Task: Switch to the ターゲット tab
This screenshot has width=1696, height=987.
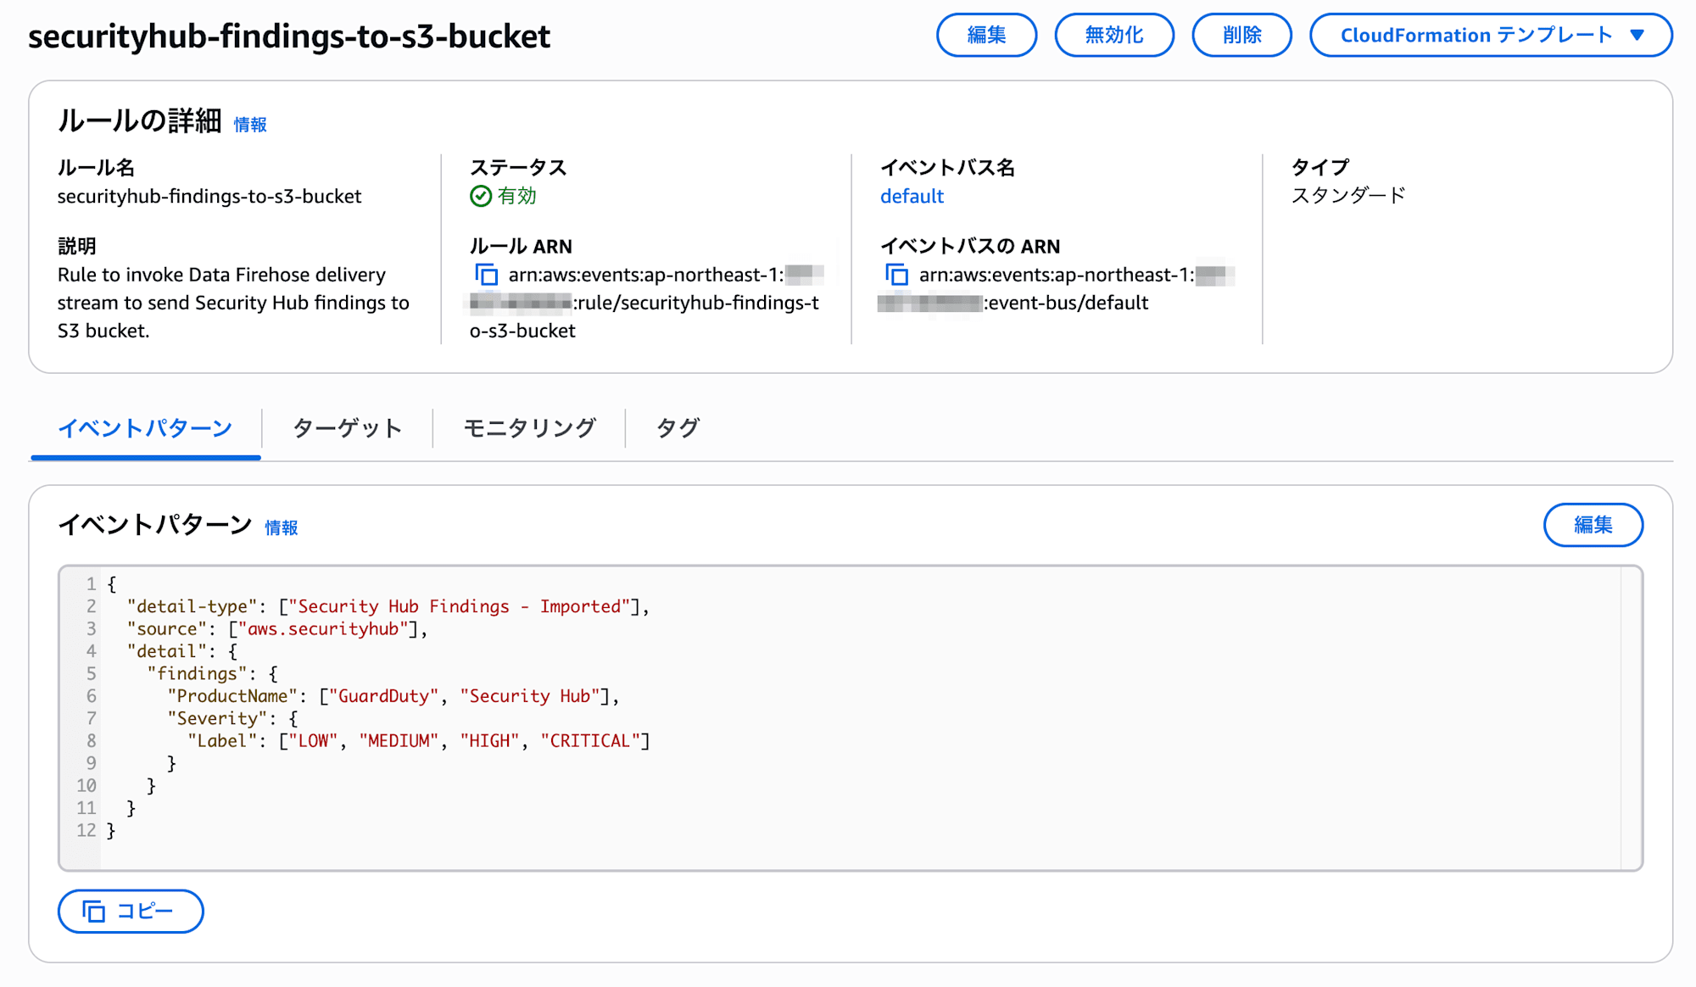Action: pos(347,428)
